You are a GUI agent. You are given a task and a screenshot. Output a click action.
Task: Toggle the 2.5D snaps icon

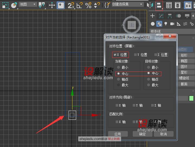(x=71, y=5)
